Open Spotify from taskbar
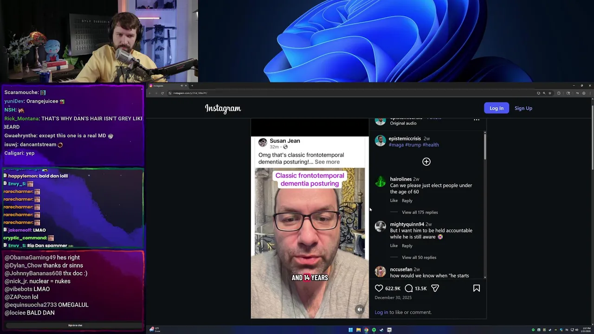This screenshot has height=334, width=594. coord(374,330)
